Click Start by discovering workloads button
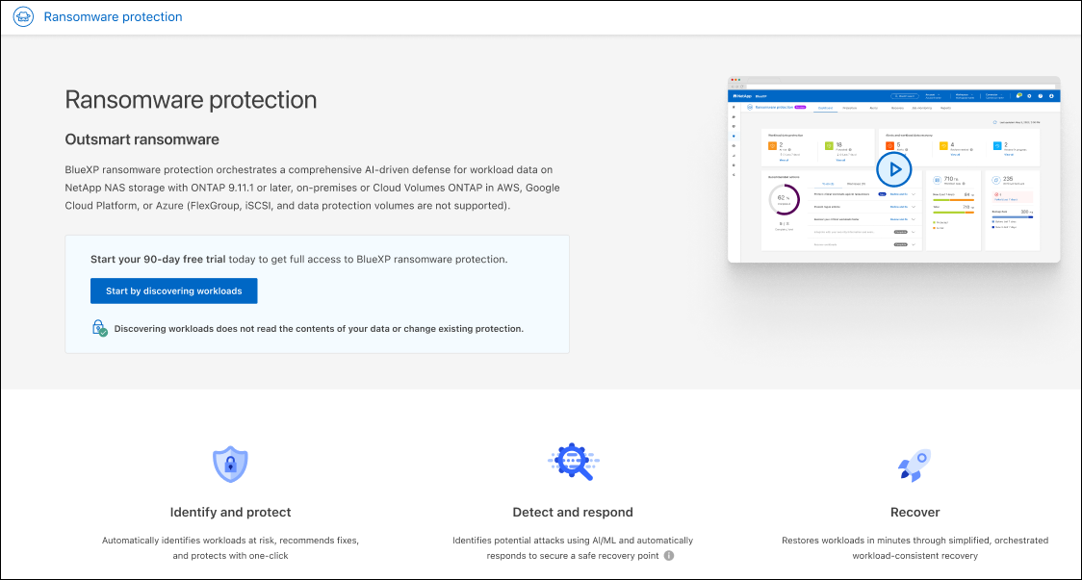The height and width of the screenshot is (580, 1082). tap(173, 290)
